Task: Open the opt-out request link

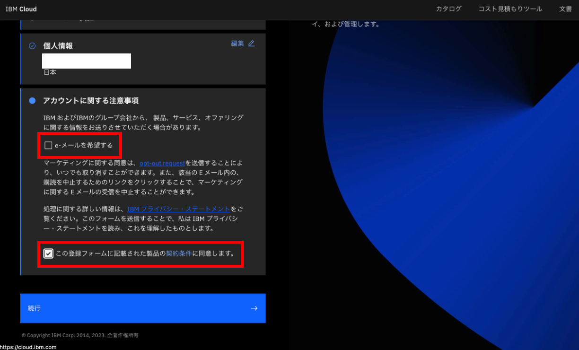Action: pyautogui.click(x=162, y=163)
